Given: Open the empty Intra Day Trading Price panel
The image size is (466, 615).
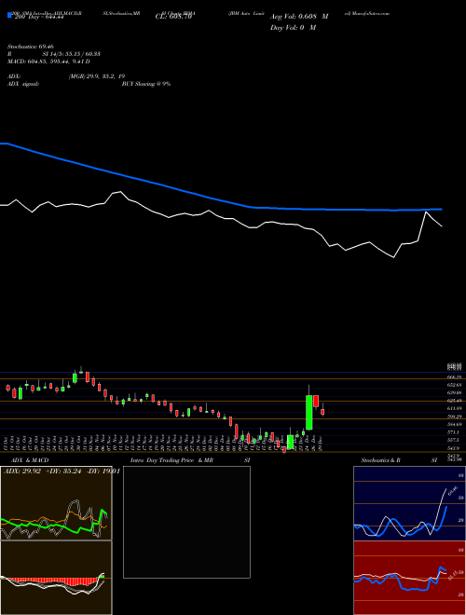Looking at the screenshot, I should [186, 522].
